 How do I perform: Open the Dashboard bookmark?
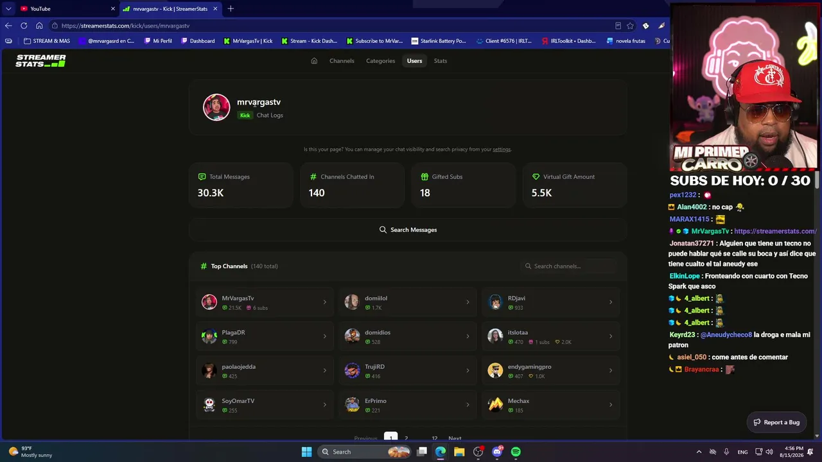[x=198, y=41]
